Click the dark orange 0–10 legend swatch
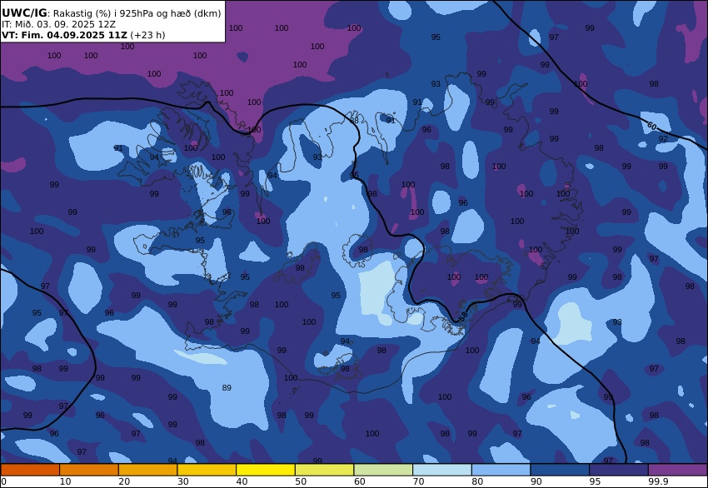This screenshot has width=708, height=488. pos(30,470)
